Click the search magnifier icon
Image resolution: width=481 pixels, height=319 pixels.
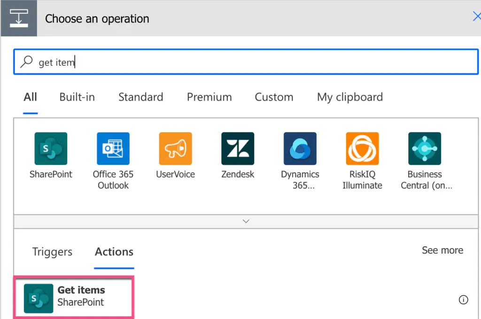point(28,62)
